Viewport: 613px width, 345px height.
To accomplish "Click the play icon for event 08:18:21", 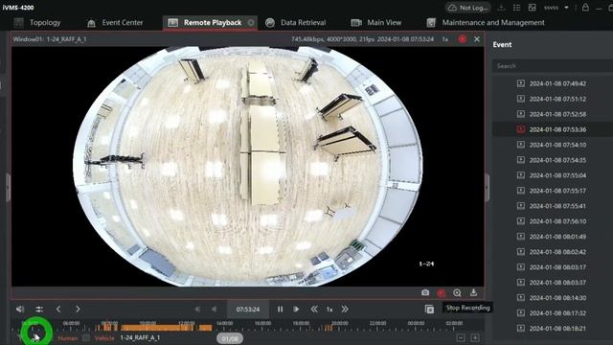I will click(x=521, y=328).
